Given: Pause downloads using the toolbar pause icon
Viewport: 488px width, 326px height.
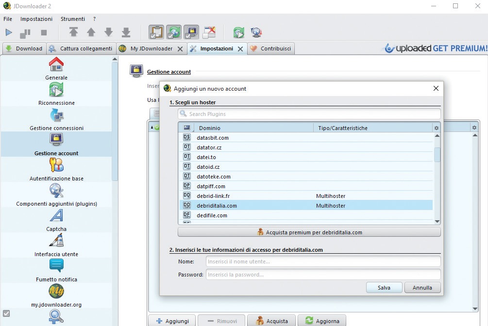Looking at the screenshot, I should 25,33.
